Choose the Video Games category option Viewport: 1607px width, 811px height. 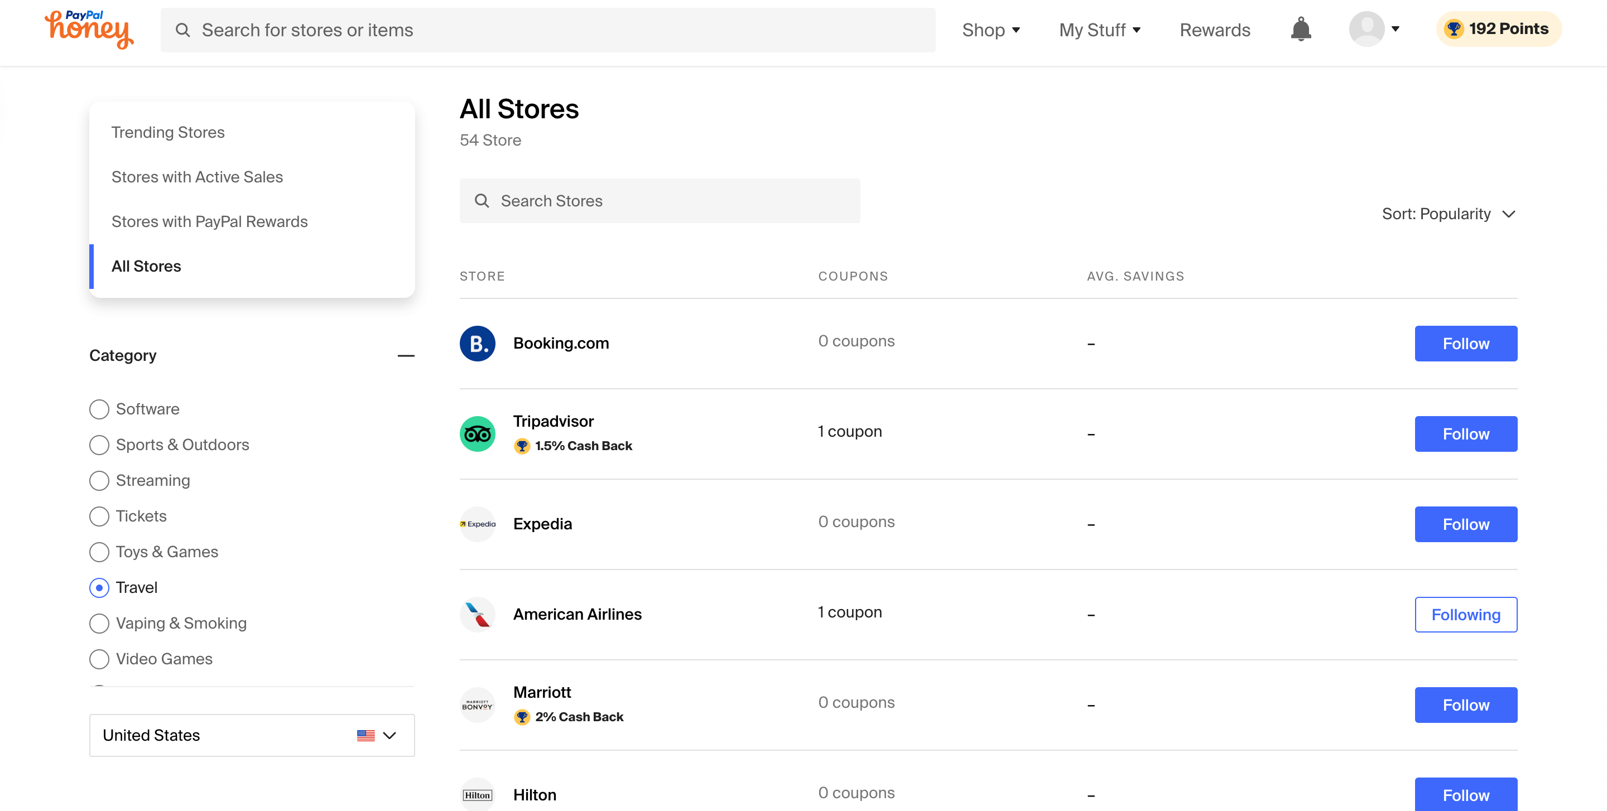point(99,659)
